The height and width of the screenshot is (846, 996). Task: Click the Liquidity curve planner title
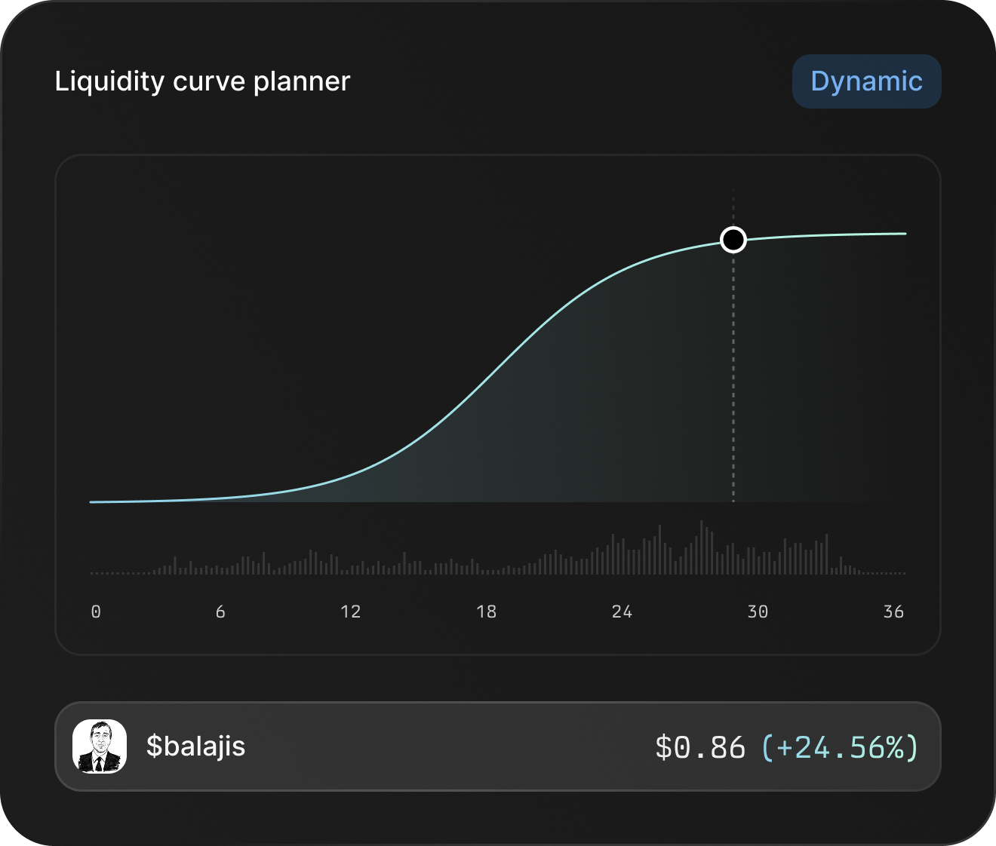click(202, 81)
